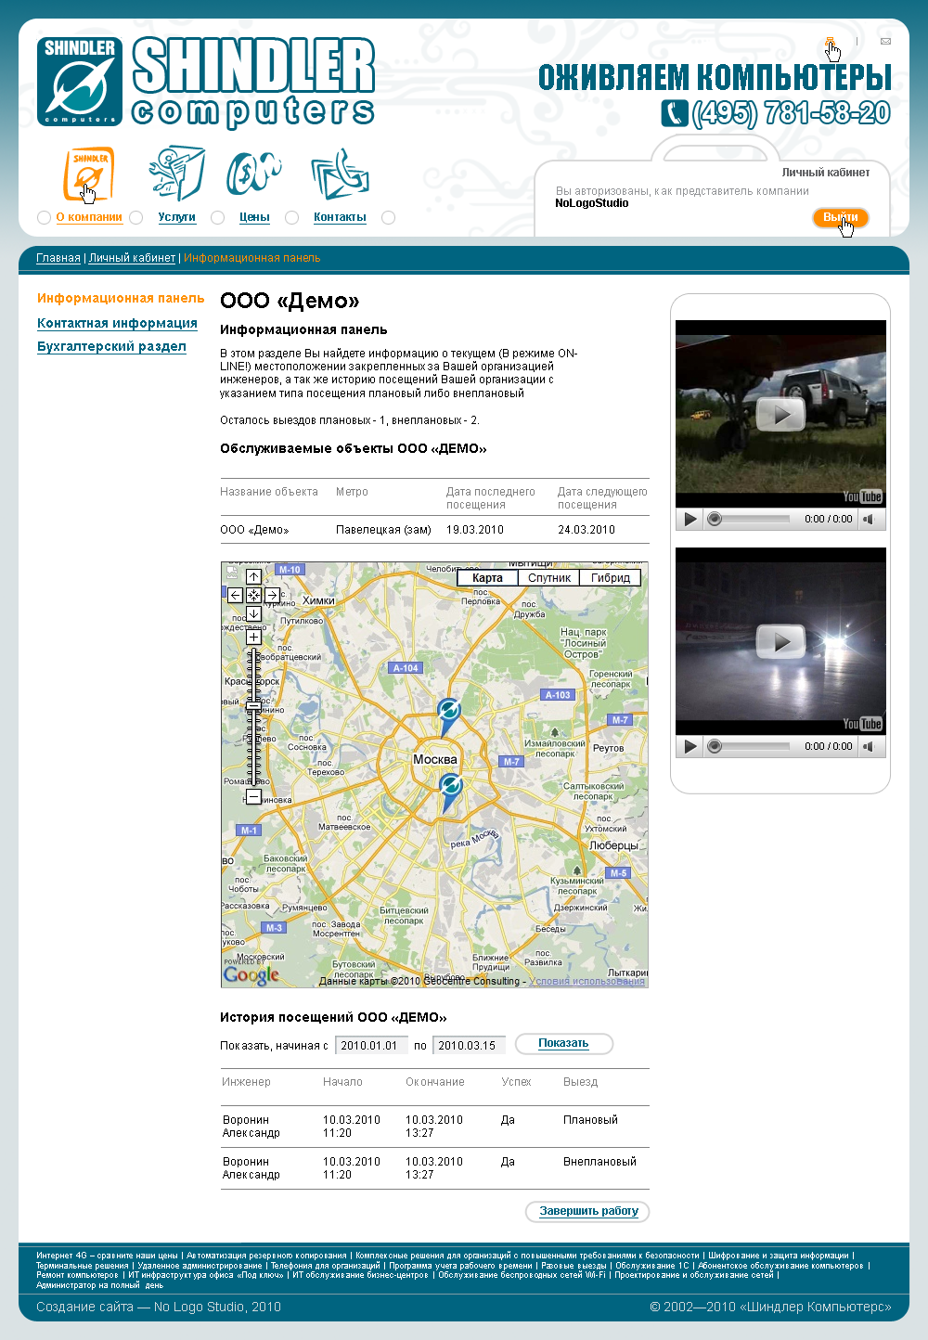Switch map to Гибрид view
Image resolution: width=928 pixels, height=1340 pixels.
(x=610, y=578)
